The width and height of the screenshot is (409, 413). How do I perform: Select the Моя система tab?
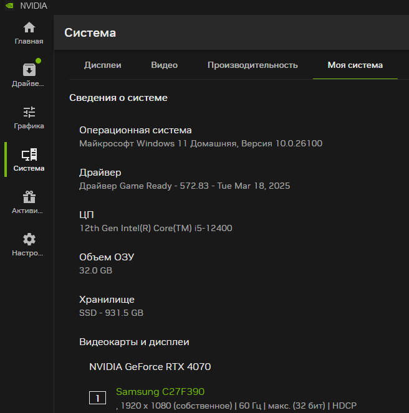pos(355,65)
